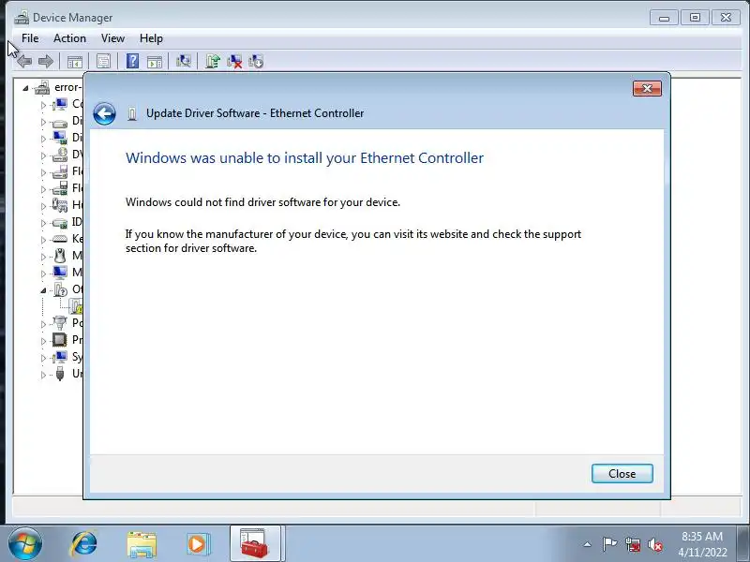The image size is (750, 562).
Task: Click the blue back arrow in driver wizard
Action: pos(104,113)
